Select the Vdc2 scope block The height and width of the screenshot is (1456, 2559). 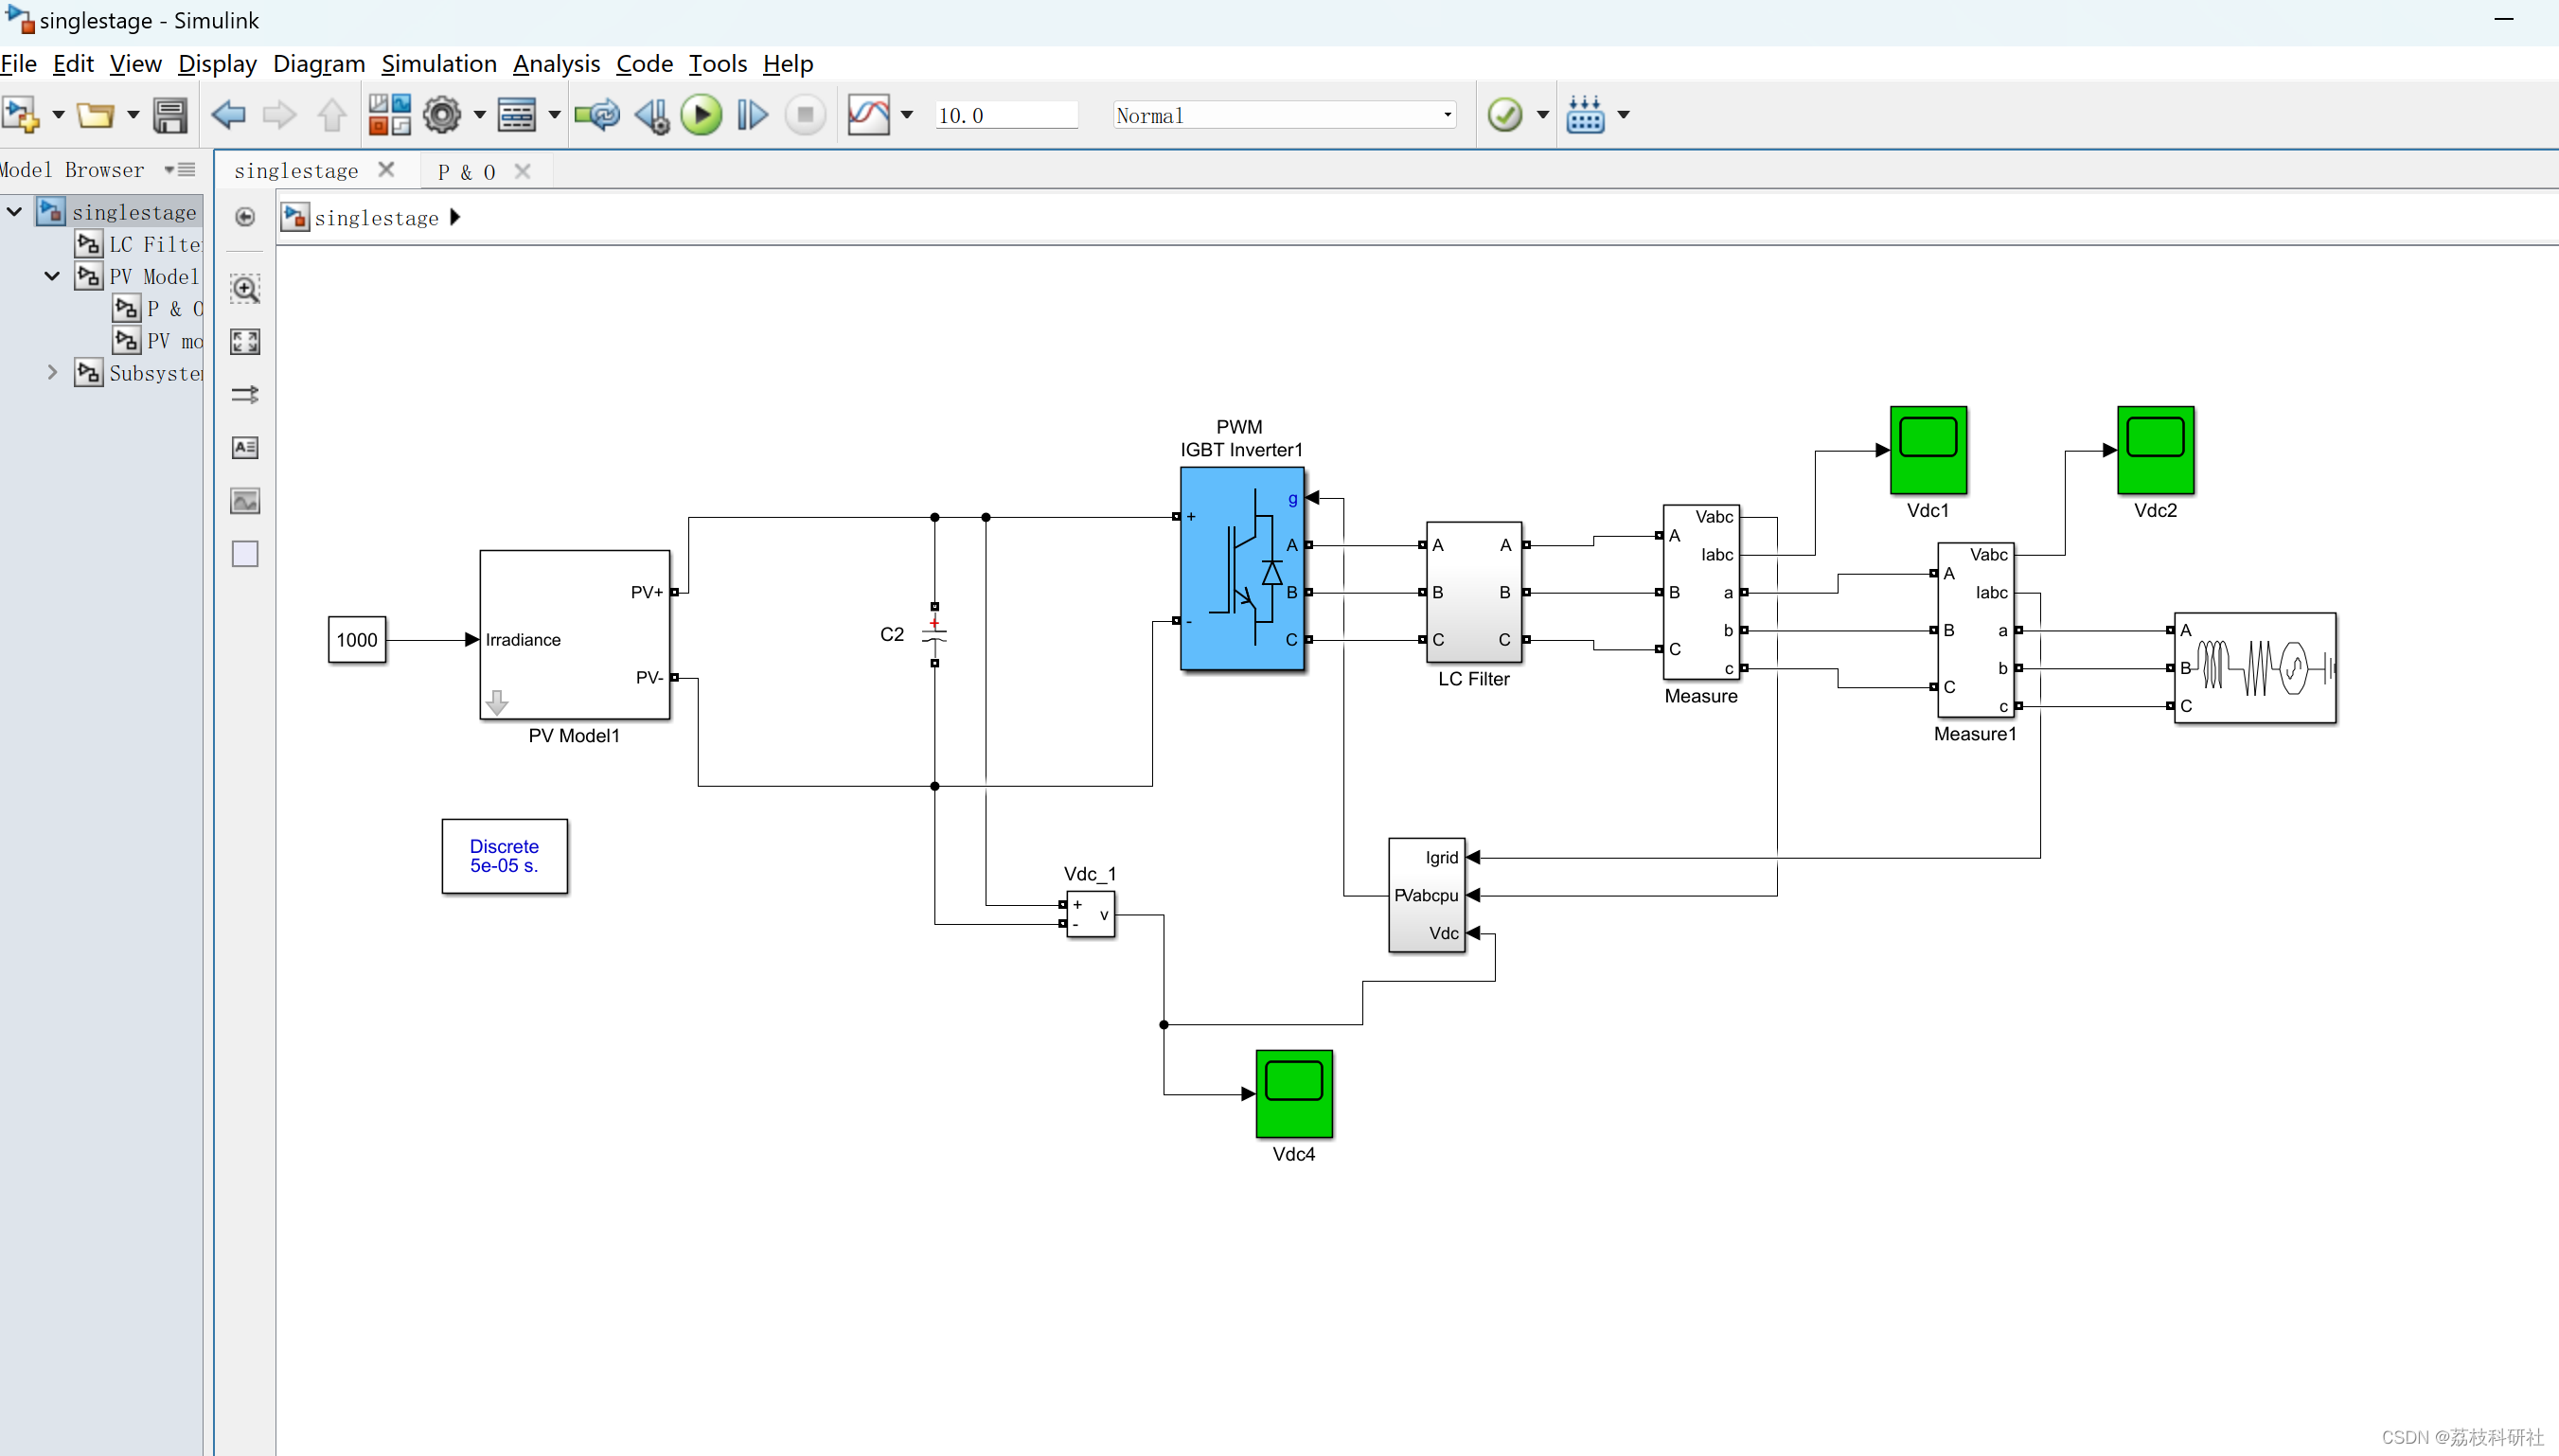click(2155, 450)
